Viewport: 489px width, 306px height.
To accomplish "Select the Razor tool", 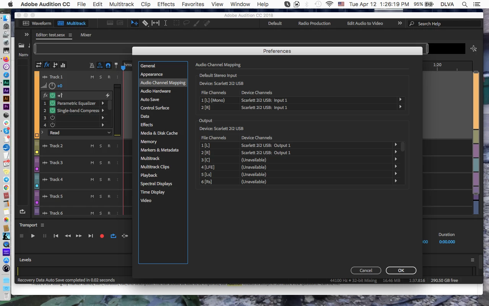I will click(145, 23).
